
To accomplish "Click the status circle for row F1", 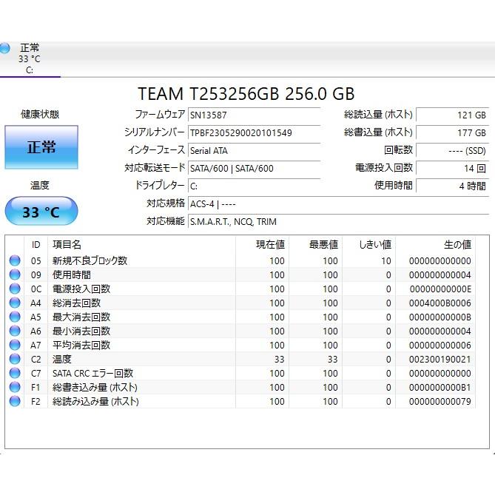I will [x=15, y=387].
